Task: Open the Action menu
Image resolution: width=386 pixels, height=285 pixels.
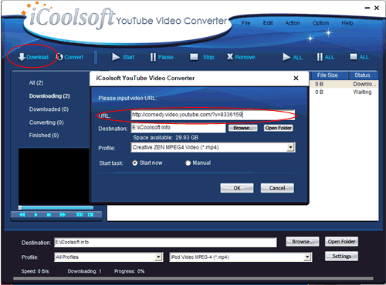Action: pyautogui.click(x=293, y=23)
